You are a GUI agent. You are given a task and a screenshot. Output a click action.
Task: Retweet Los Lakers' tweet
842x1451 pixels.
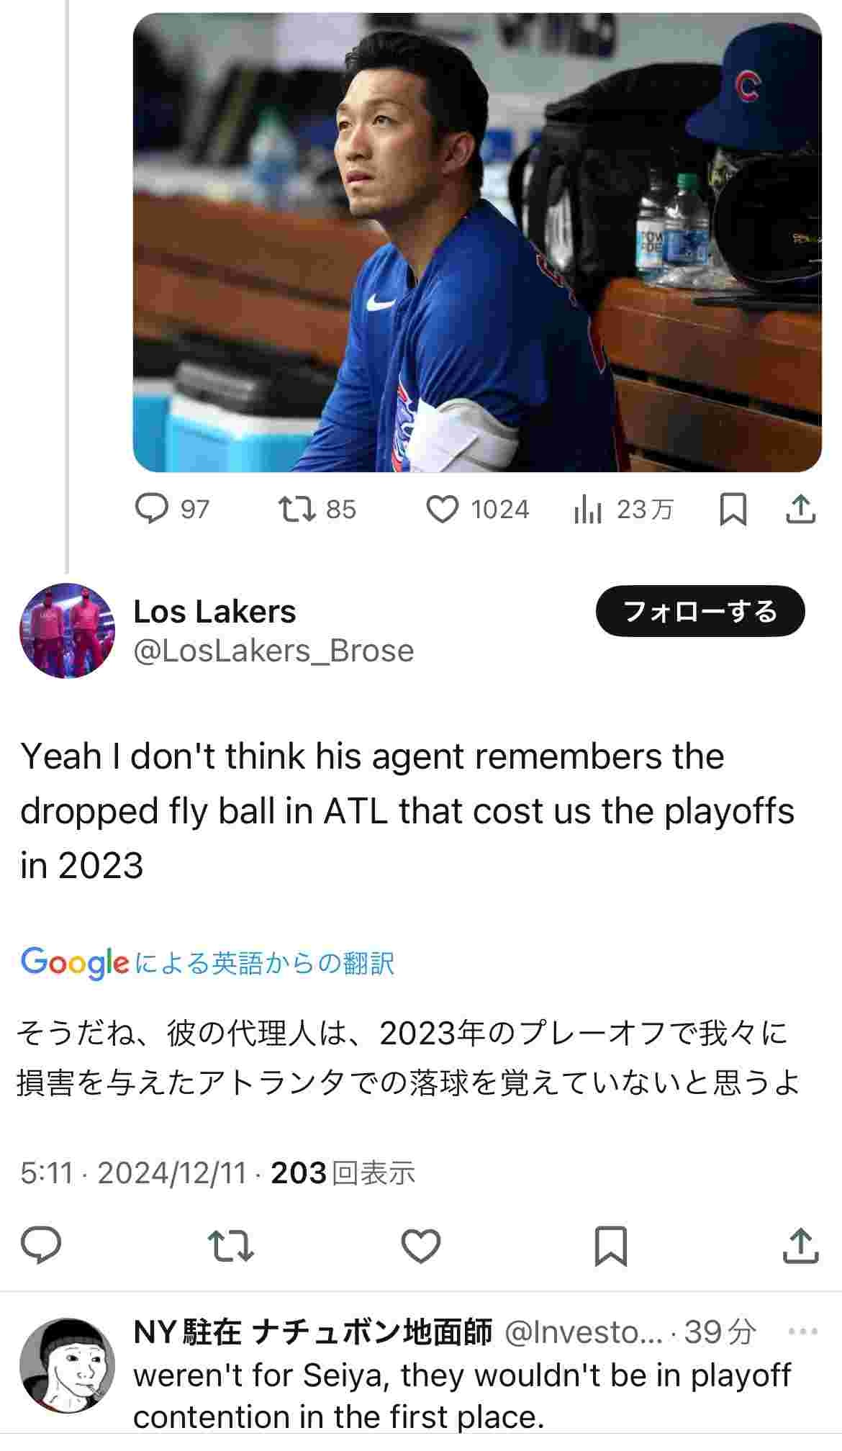pyautogui.click(x=230, y=1246)
